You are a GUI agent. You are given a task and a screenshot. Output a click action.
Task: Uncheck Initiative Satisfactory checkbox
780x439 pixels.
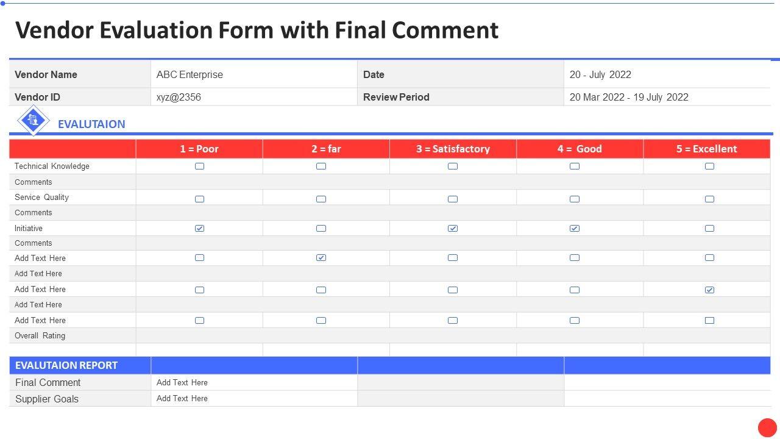tap(452, 229)
